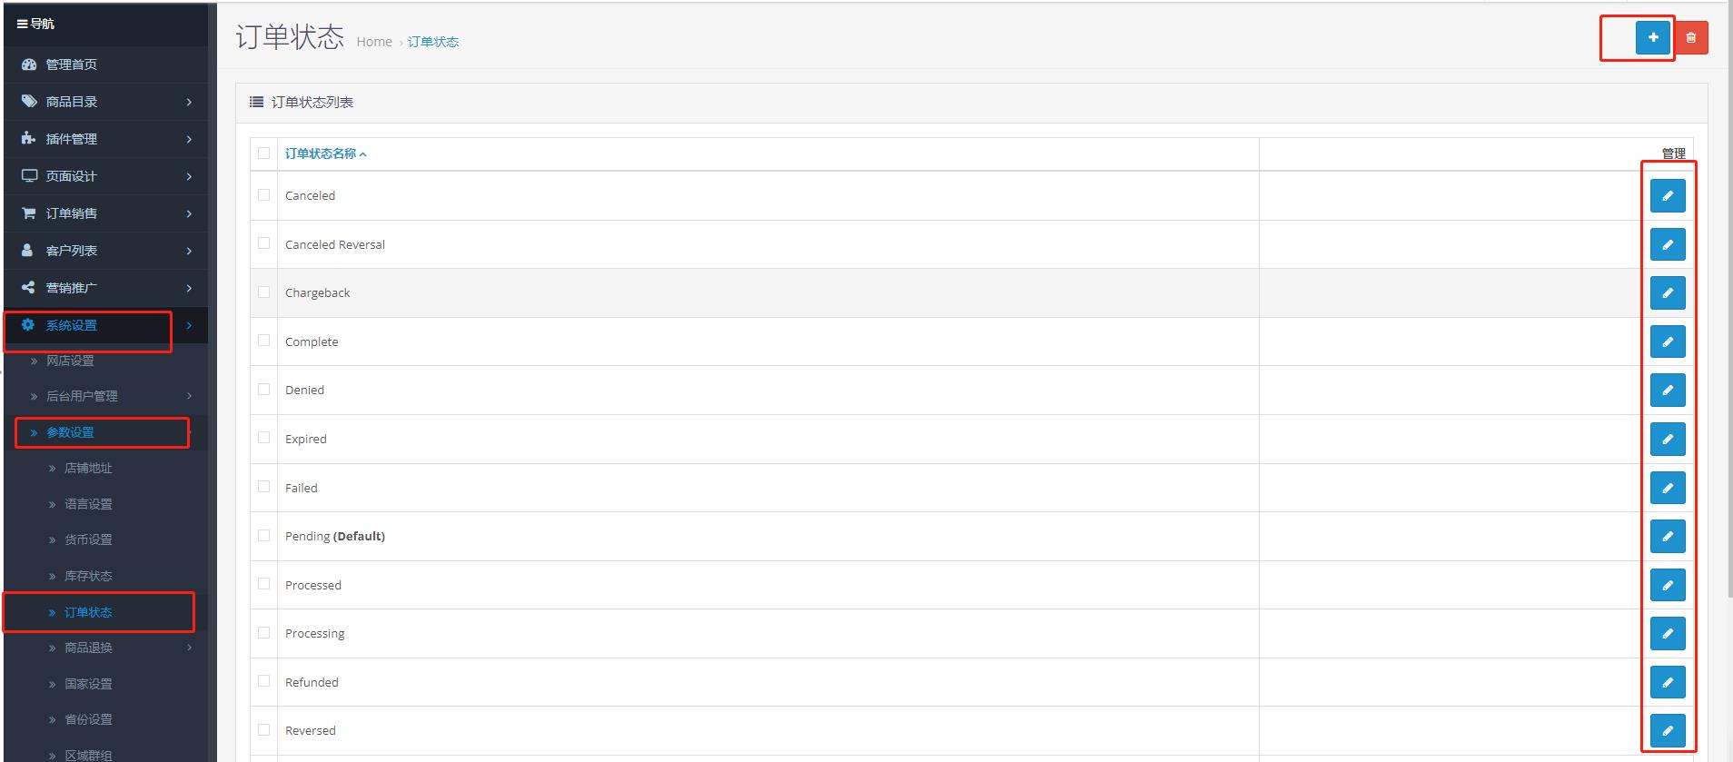Click edit pencil for Chargeback row
This screenshot has width=1733, height=762.
[1667, 293]
